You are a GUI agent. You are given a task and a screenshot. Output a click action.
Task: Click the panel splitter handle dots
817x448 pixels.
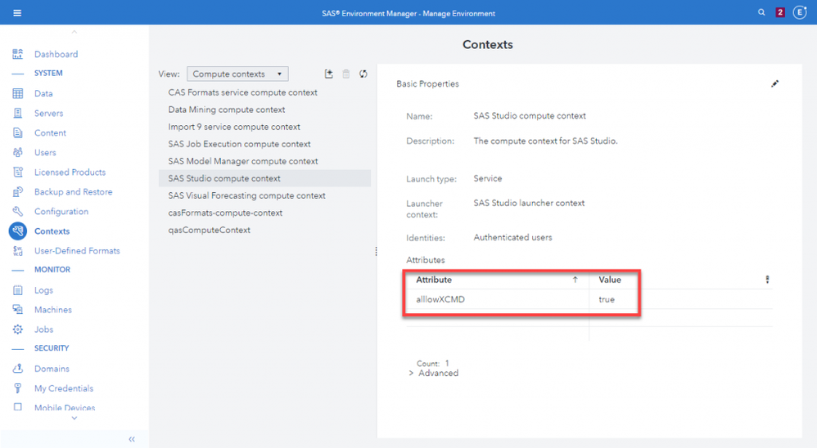(376, 252)
